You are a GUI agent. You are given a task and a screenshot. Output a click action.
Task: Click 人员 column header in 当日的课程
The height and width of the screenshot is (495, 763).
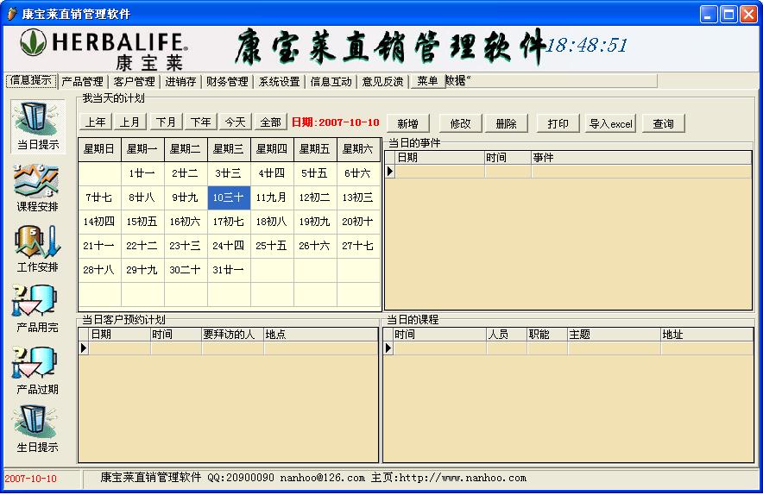pyautogui.click(x=507, y=335)
